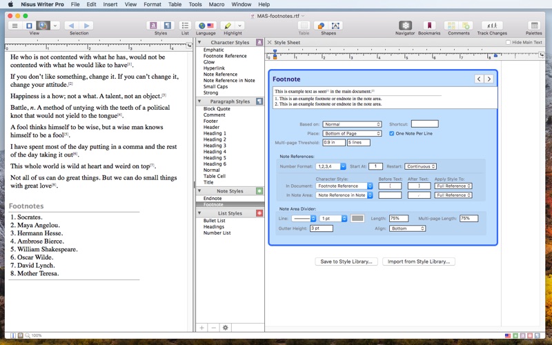Open the Shapes toolbar icon
Viewport: 552px width, 345px height.
pos(328,26)
